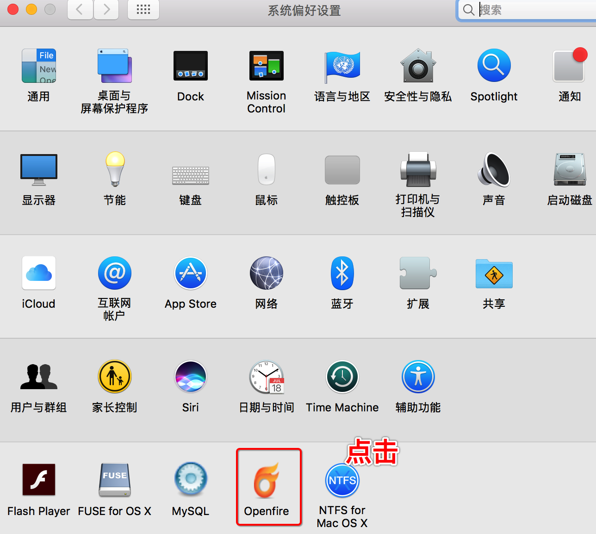Go forward with the right arrow button
Viewport: 596px width, 534px height.
coord(106,9)
